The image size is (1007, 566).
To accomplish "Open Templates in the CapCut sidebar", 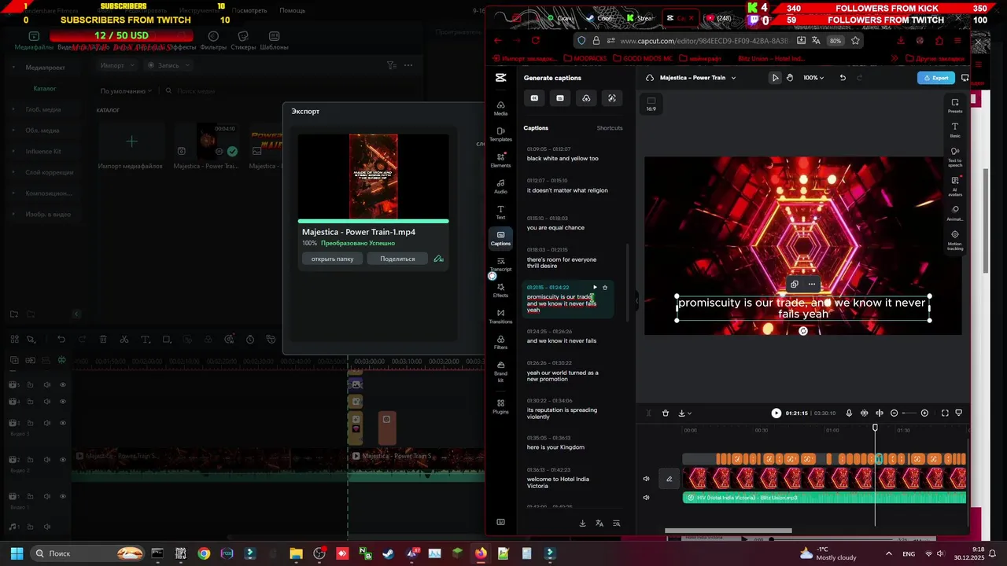I will (500, 134).
